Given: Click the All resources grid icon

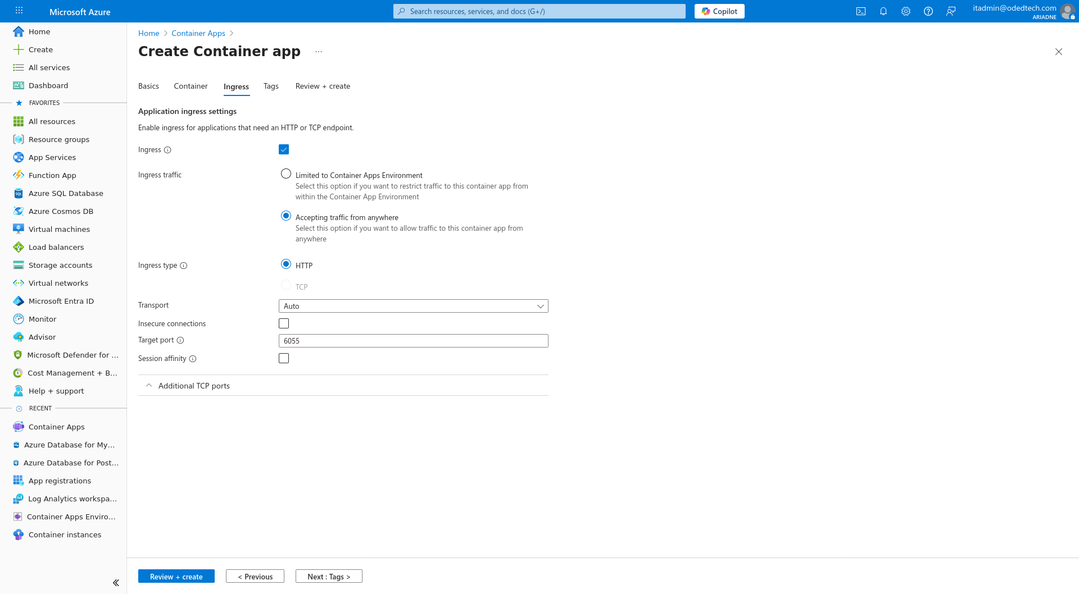Looking at the screenshot, I should pyautogui.click(x=19, y=121).
